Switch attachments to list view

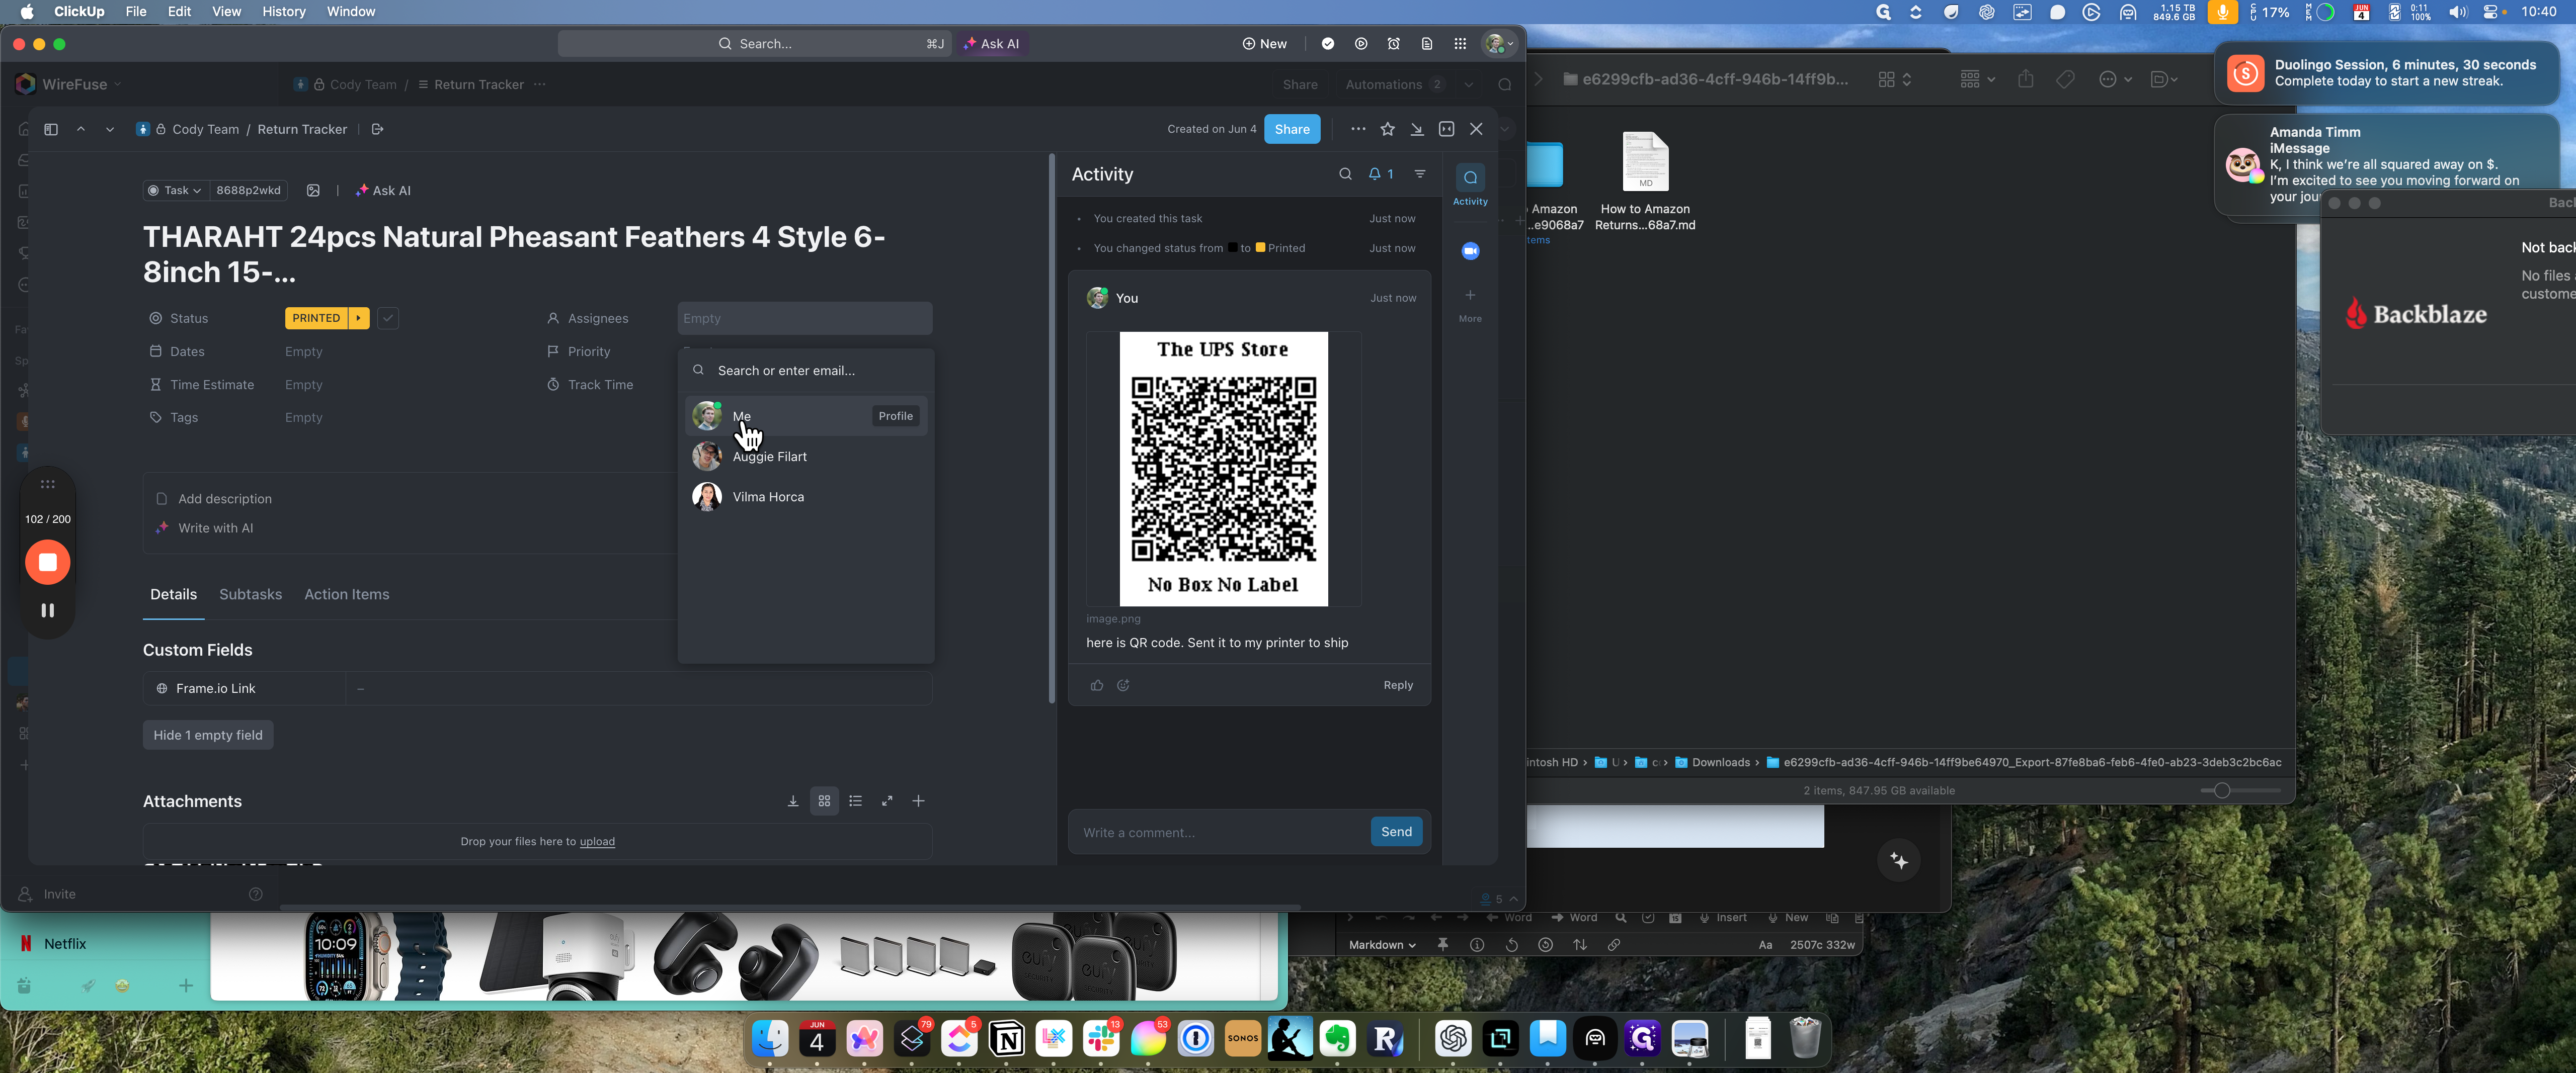[855, 801]
